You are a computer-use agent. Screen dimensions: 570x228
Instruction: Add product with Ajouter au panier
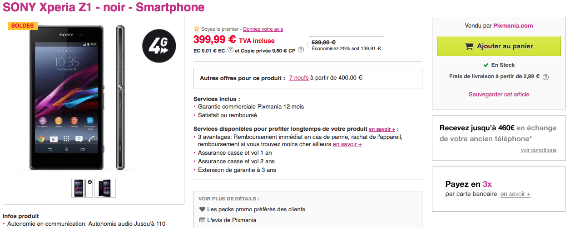[499, 46]
